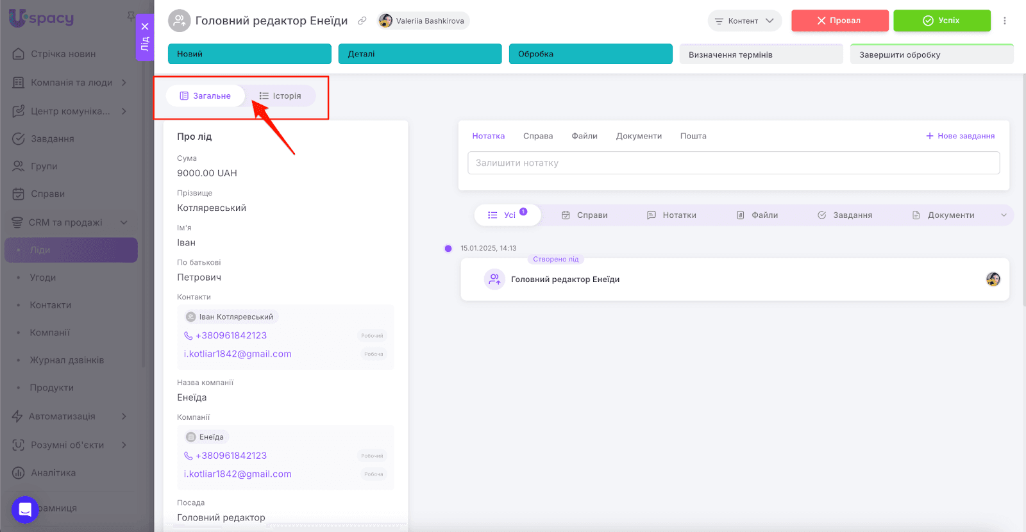Click the Сума value 9000.00 UAH
The width and height of the screenshot is (1026, 532).
pos(207,173)
